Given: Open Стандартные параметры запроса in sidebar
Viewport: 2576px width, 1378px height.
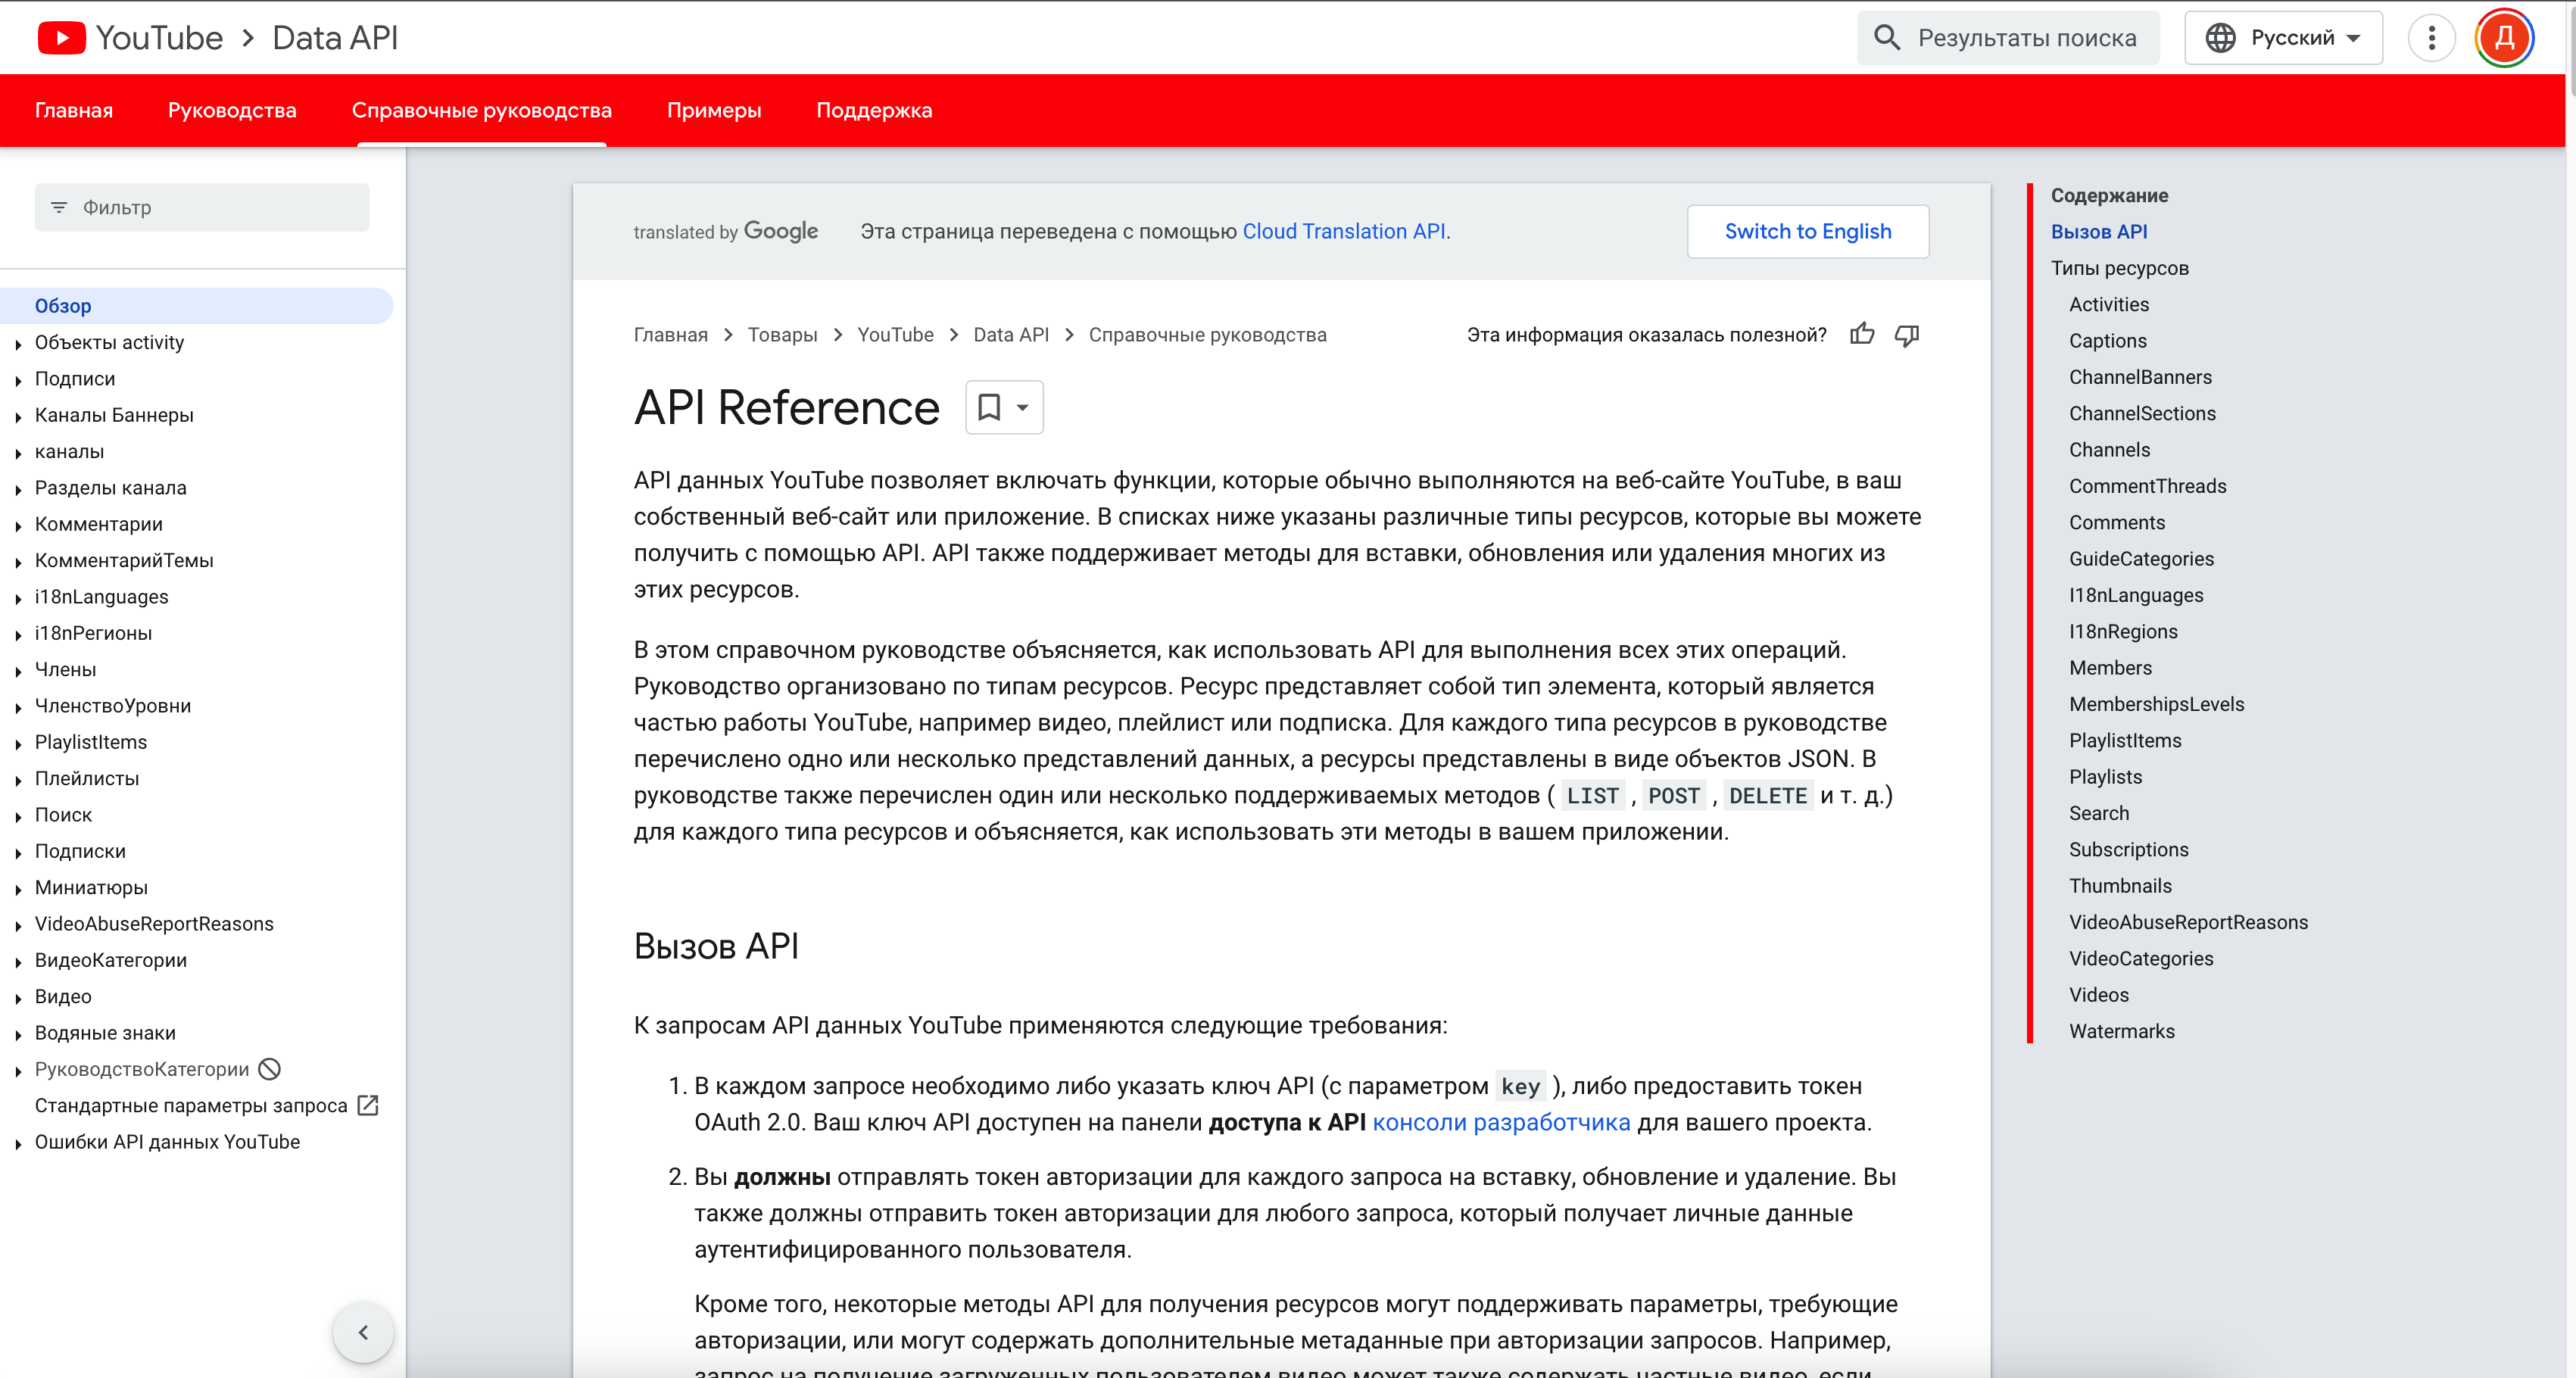Looking at the screenshot, I should (191, 1105).
